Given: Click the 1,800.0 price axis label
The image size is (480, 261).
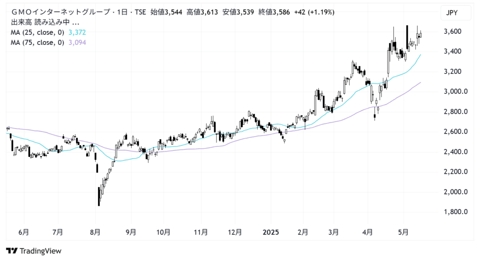Looking at the screenshot, I should pyautogui.click(x=456, y=212).
